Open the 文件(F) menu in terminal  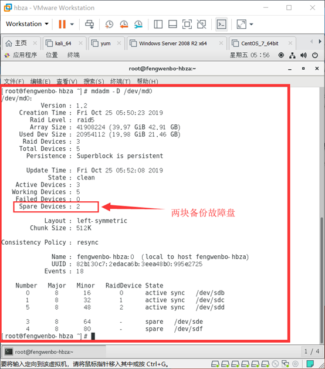pyautogui.click(x=14, y=82)
